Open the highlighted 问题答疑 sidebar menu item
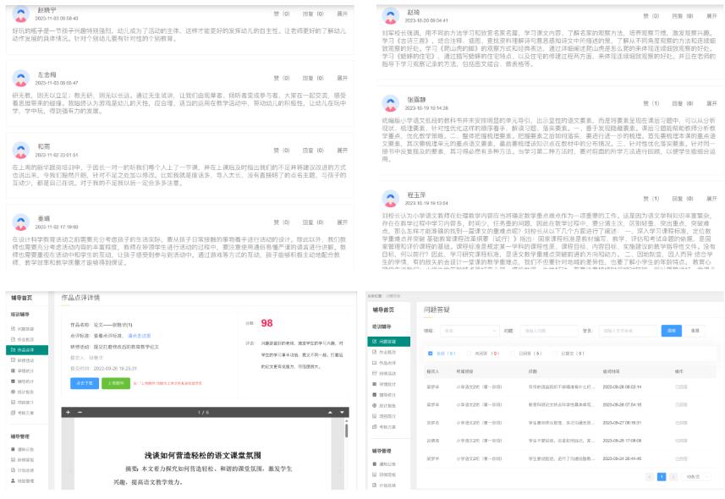This screenshot has width=725, height=499. tap(386, 341)
